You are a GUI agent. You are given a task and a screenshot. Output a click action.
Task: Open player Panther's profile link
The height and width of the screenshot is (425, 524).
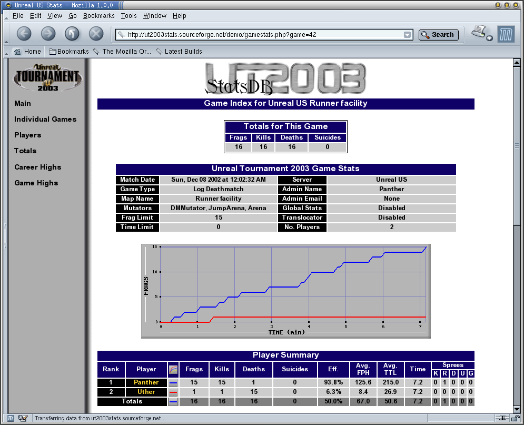(146, 382)
